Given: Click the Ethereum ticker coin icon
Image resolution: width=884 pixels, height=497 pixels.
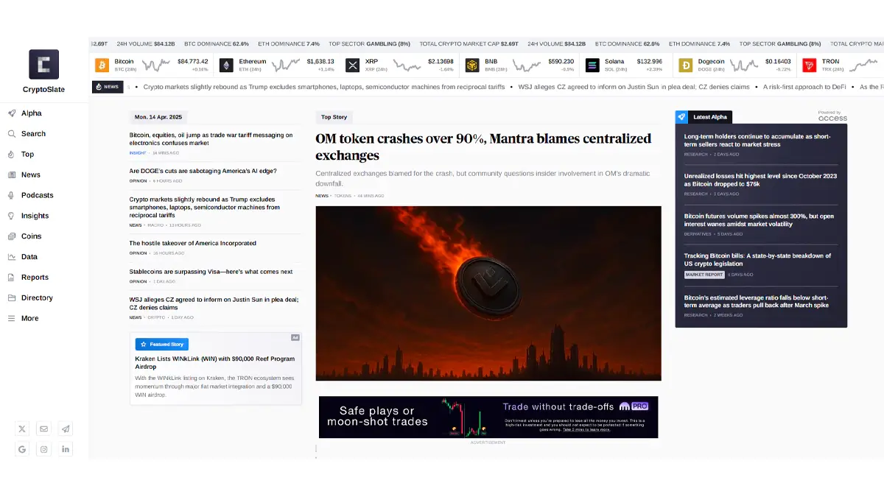Looking at the screenshot, I should (x=226, y=66).
